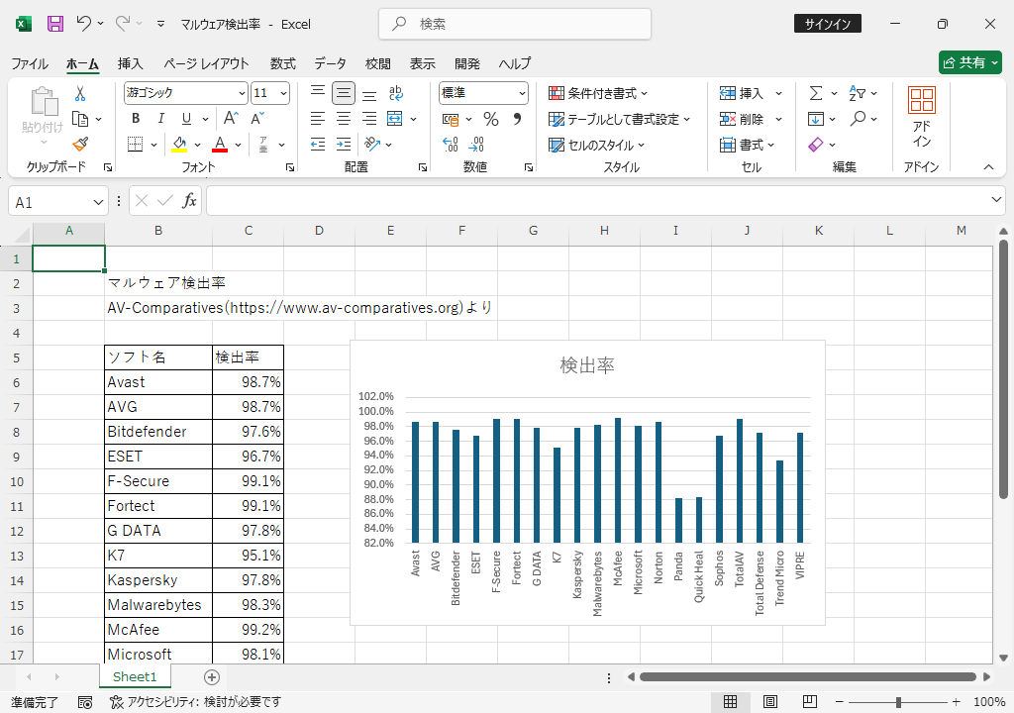Open Find and Select magnifier
Viewport: 1014px width, 713px height.
pos(859,119)
